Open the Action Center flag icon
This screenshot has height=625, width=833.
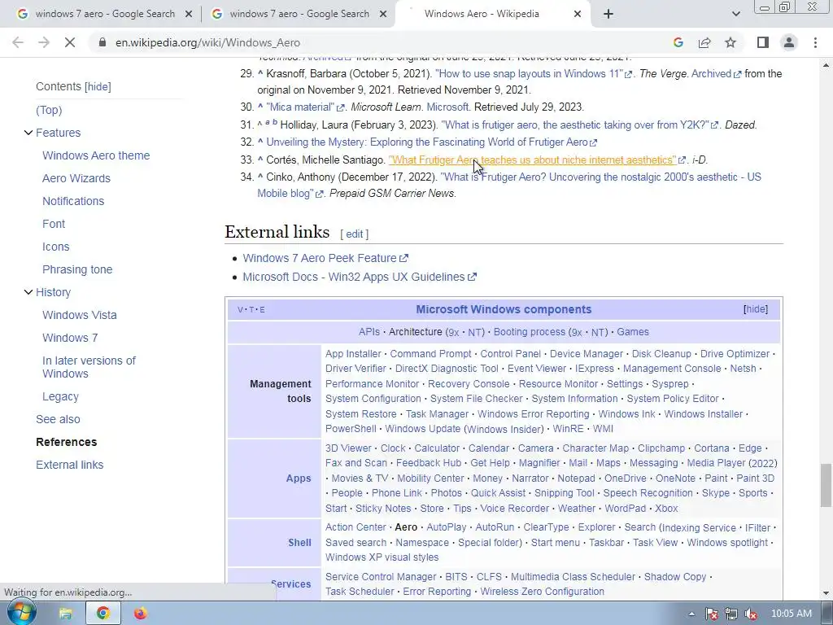(x=711, y=614)
